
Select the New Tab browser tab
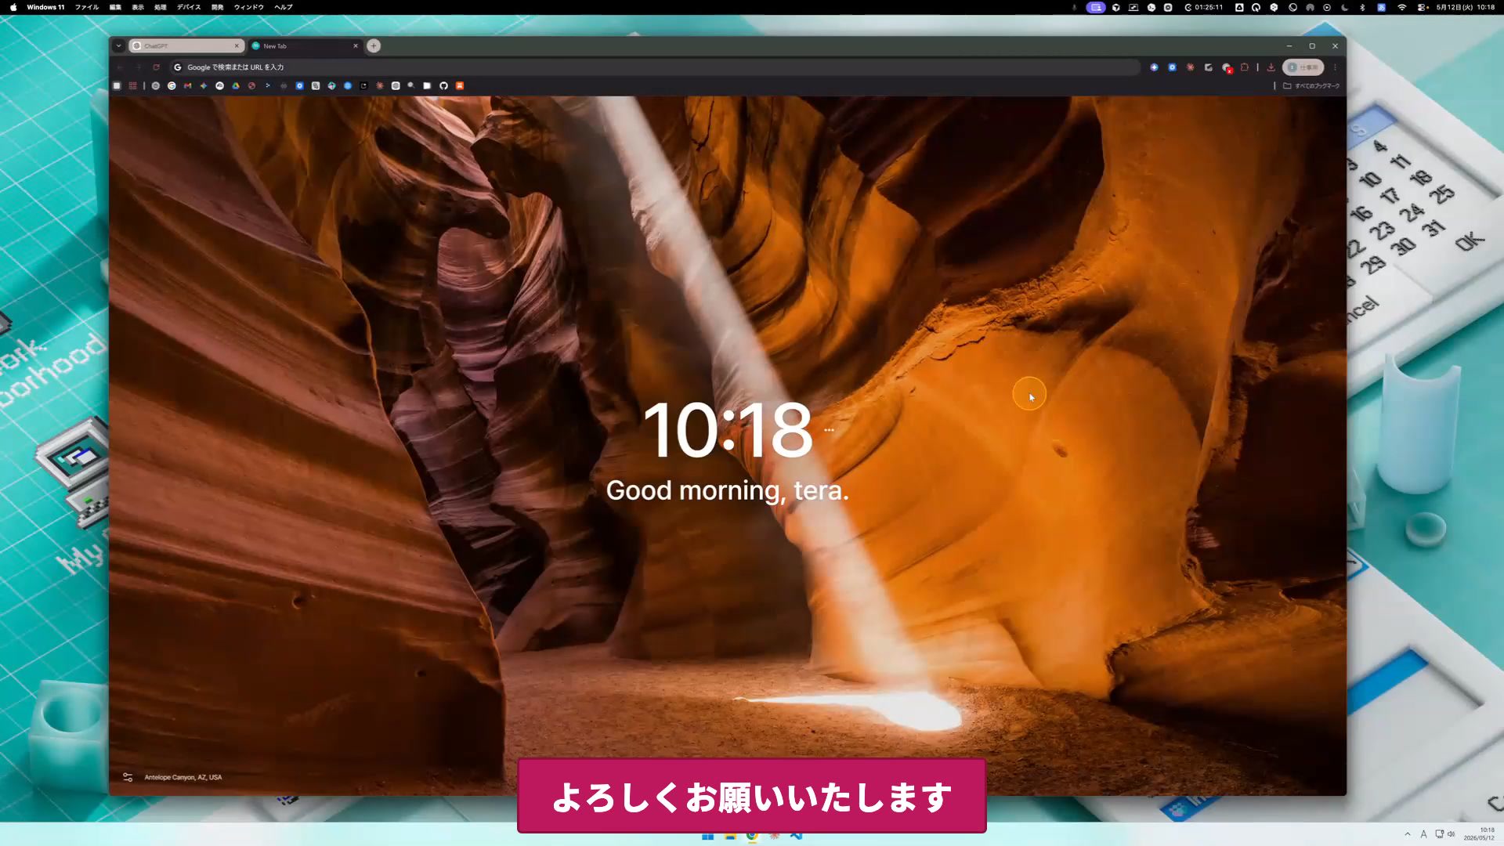point(304,46)
